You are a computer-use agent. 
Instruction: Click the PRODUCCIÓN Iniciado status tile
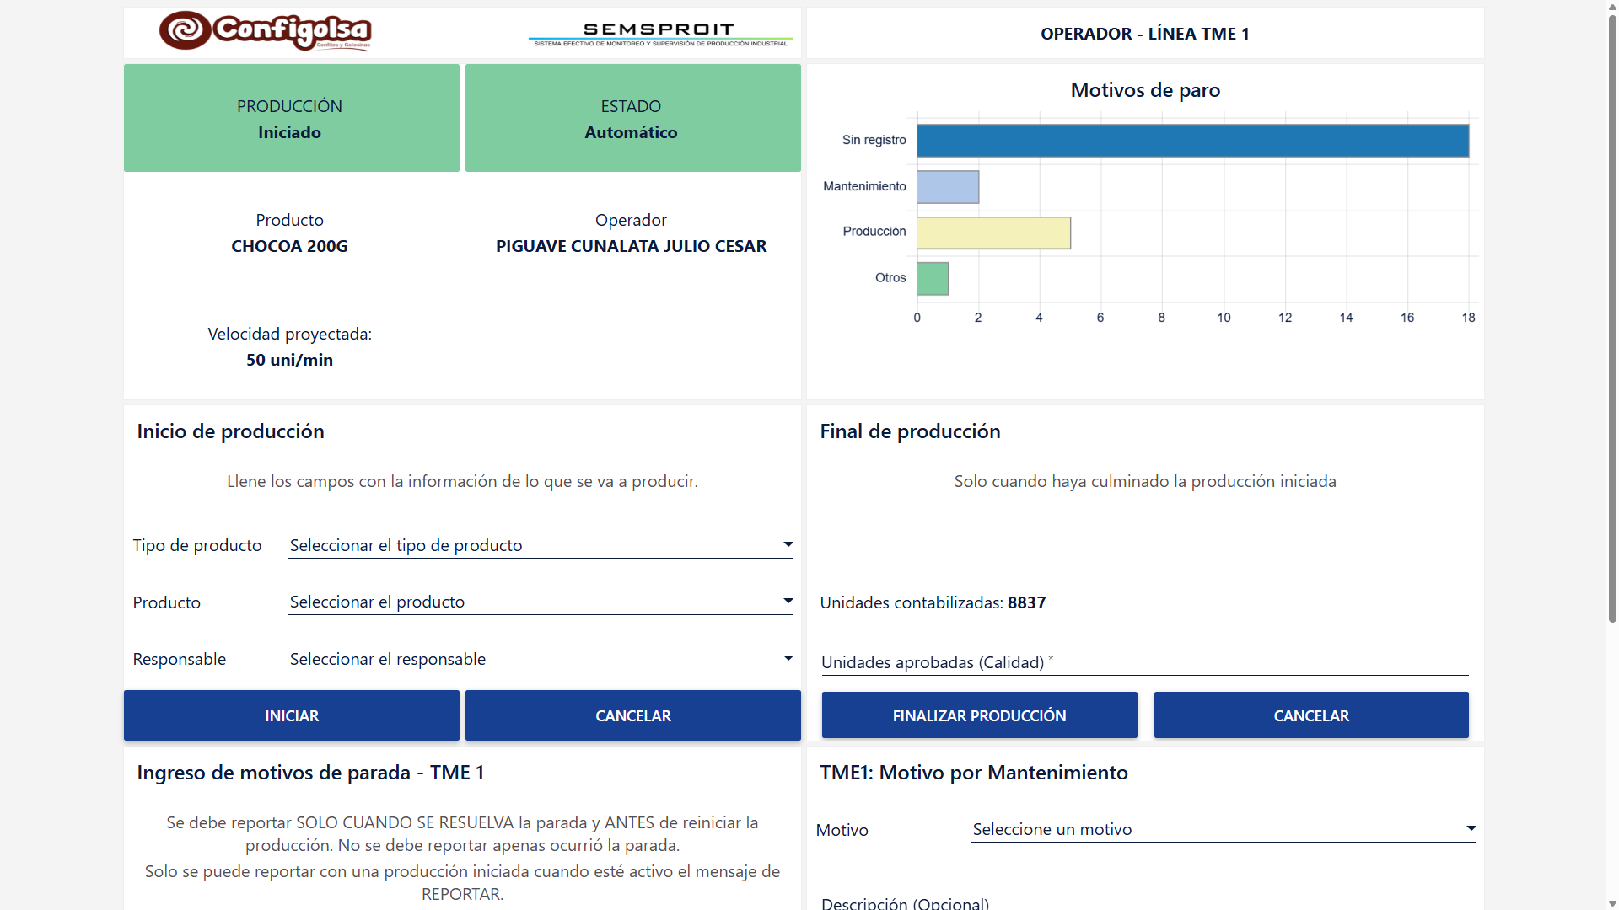[291, 118]
